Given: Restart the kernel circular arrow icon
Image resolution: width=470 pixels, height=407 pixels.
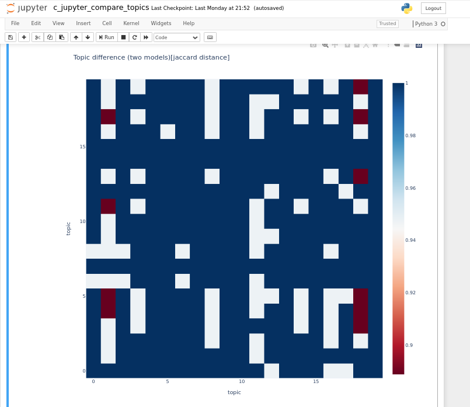Looking at the screenshot, I should click(x=135, y=37).
